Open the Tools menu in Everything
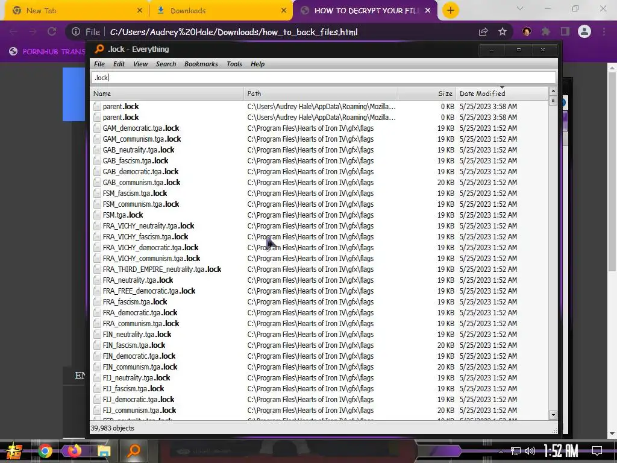Screen dimensions: 617x463 click(234, 64)
